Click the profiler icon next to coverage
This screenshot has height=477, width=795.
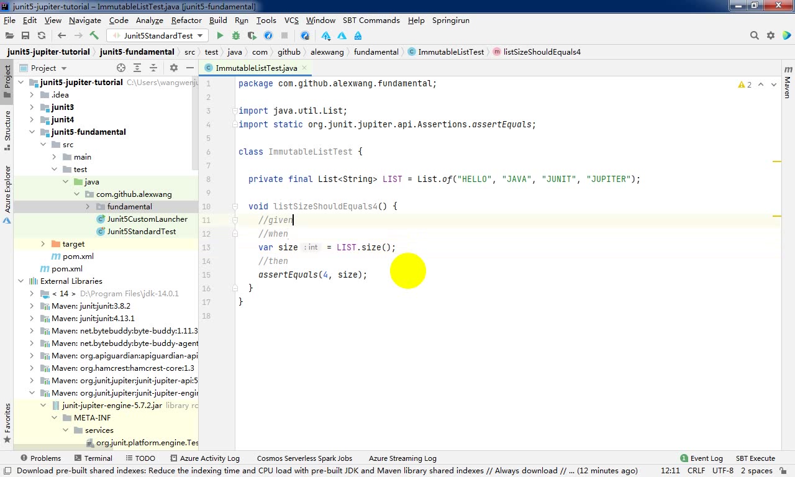(x=268, y=35)
